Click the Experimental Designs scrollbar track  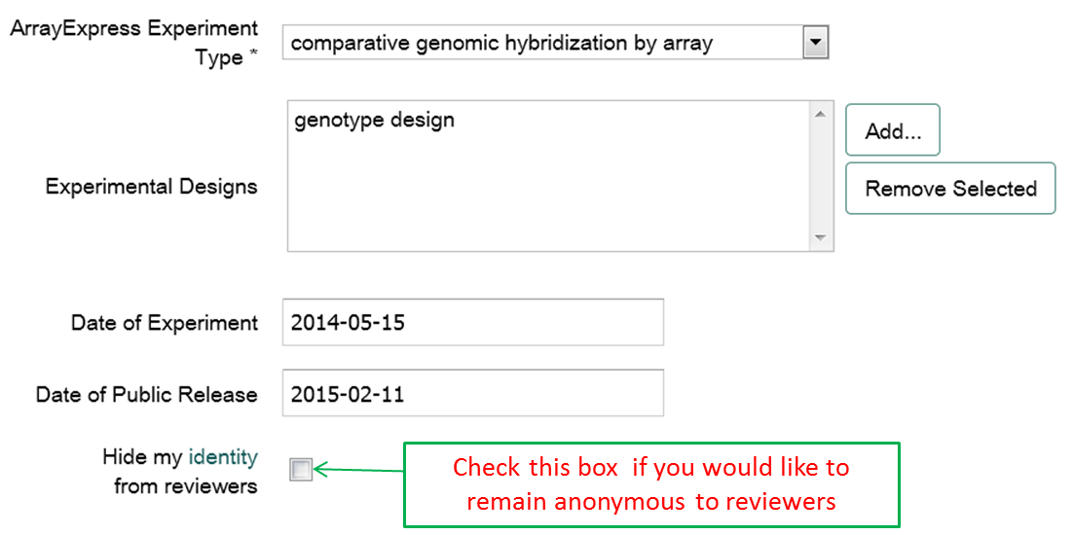[x=820, y=177]
